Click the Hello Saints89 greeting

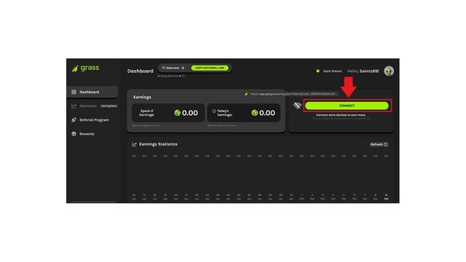pyautogui.click(x=363, y=71)
